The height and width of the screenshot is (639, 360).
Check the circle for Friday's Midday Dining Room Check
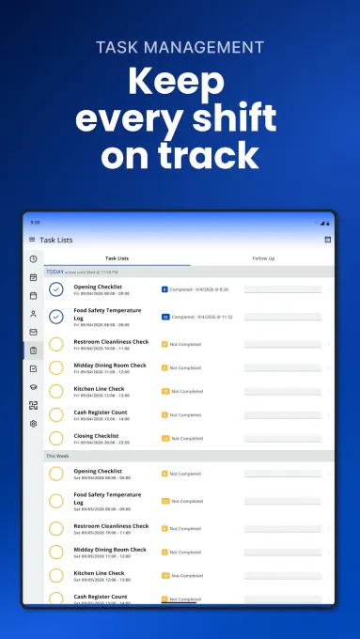point(56,368)
